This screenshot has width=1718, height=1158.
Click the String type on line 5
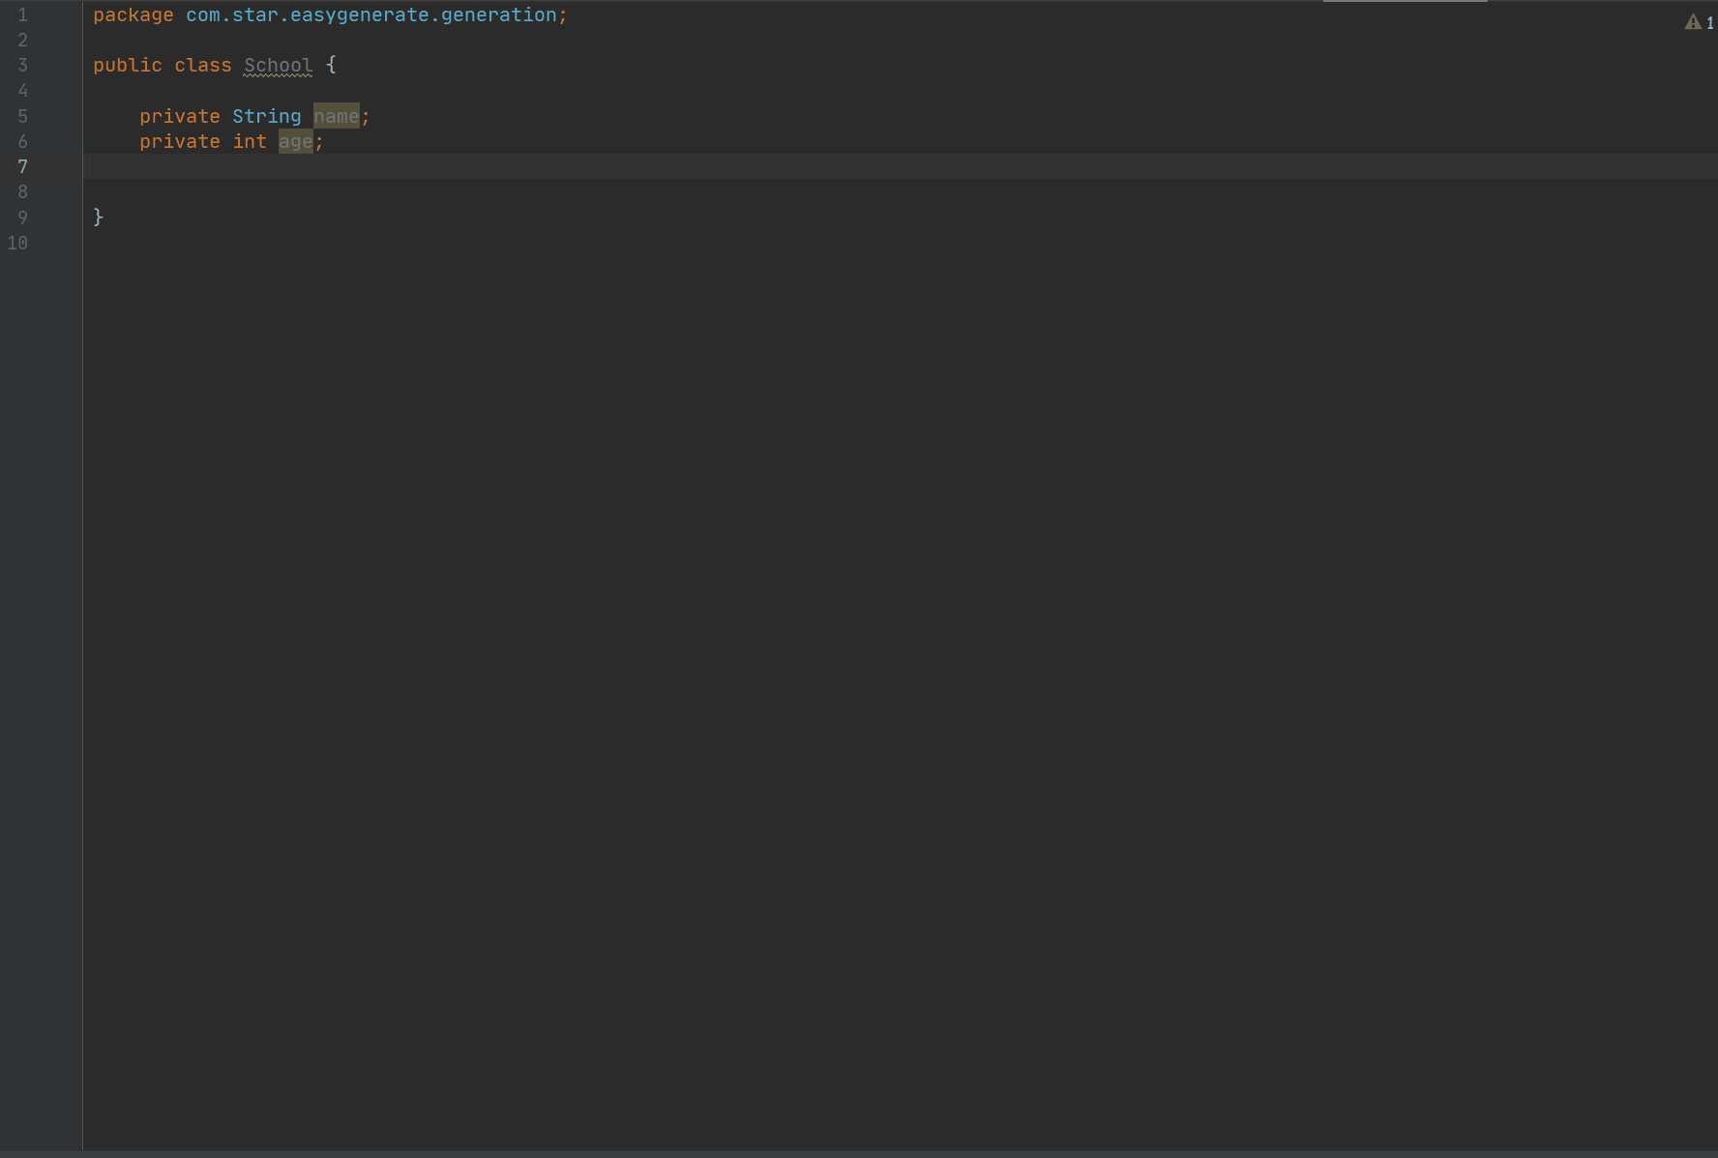(x=267, y=116)
